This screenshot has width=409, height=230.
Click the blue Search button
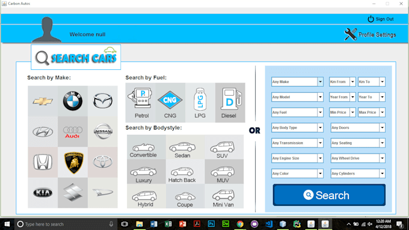coord(329,195)
